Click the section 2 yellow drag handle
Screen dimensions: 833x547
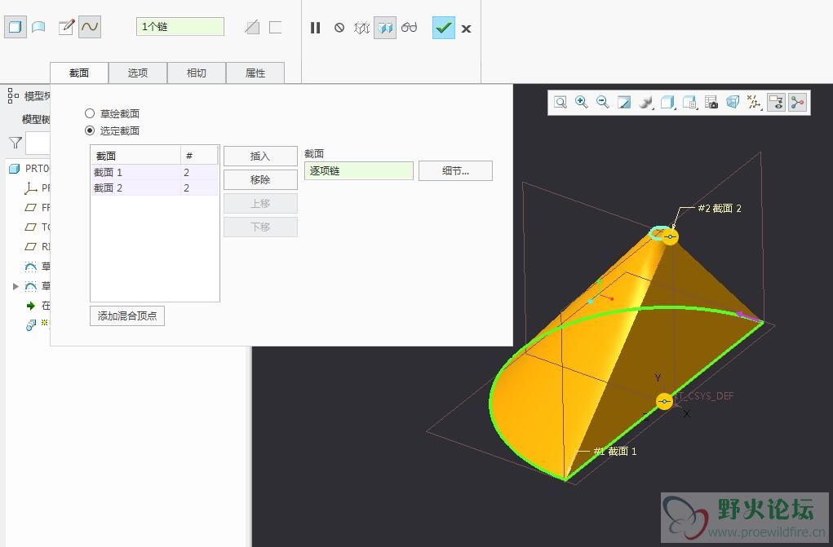[671, 236]
